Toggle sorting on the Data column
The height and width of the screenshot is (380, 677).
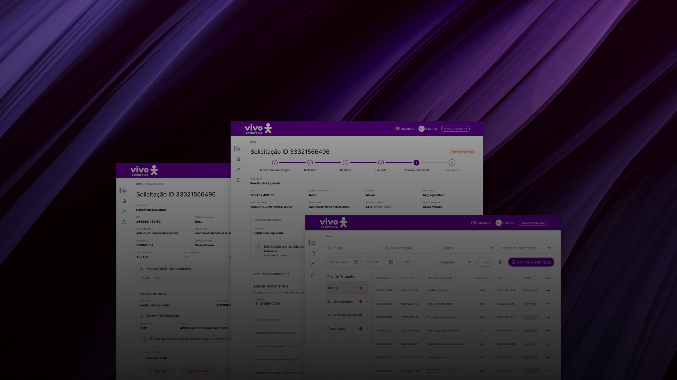click(x=506, y=278)
